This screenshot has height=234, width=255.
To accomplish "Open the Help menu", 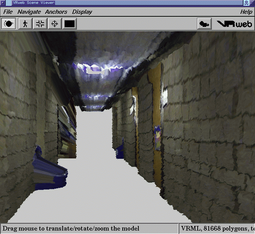I will (246, 12).
